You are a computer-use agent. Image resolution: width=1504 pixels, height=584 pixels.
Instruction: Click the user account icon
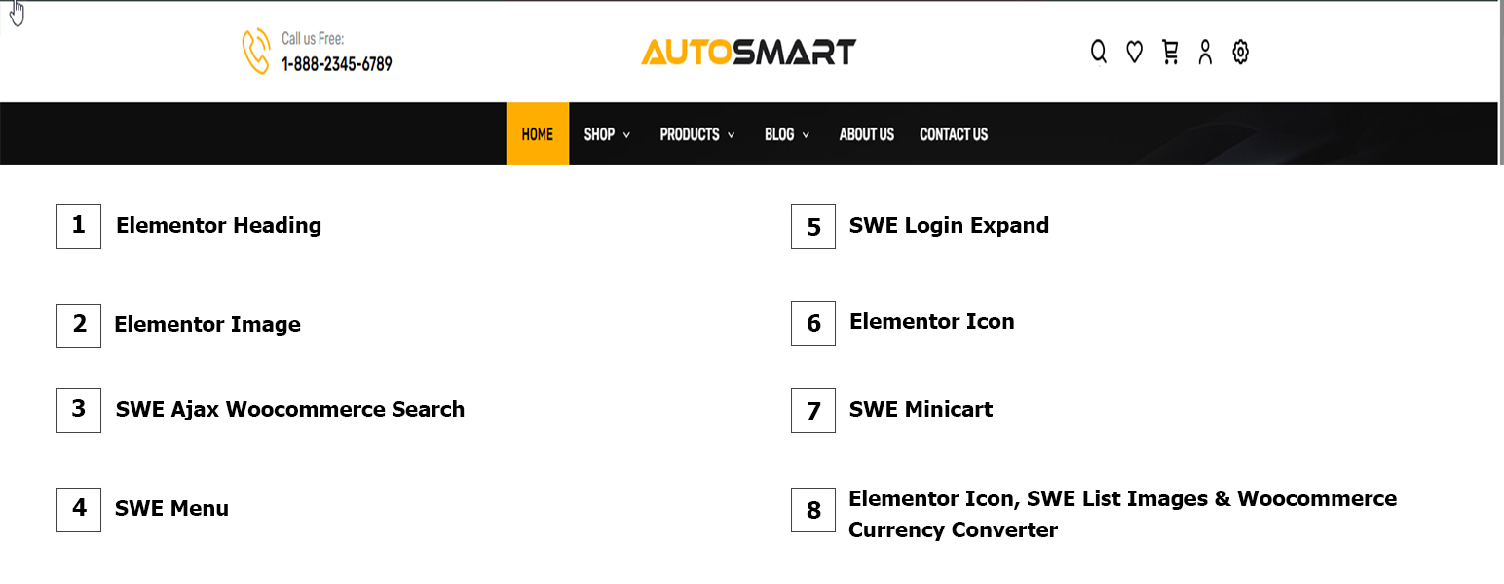(1205, 52)
